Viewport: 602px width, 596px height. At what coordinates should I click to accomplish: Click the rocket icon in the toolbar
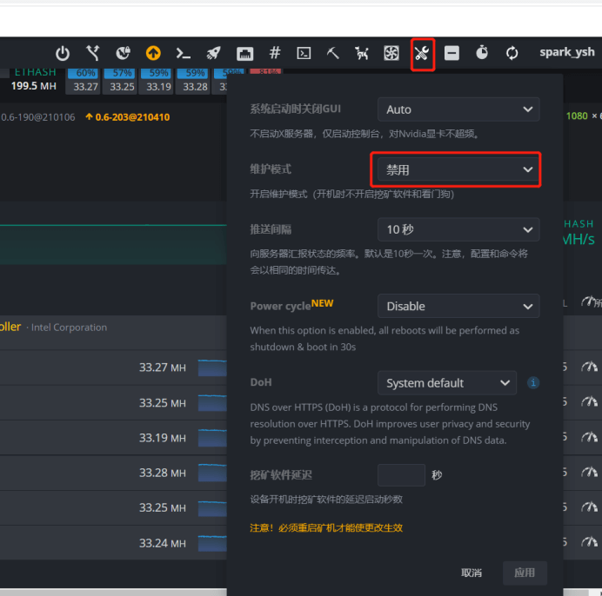click(x=214, y=53)
